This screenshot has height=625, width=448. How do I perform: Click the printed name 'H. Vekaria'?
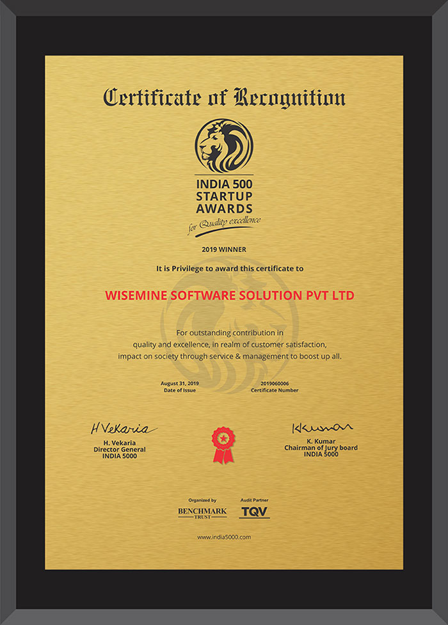[120, 443]
